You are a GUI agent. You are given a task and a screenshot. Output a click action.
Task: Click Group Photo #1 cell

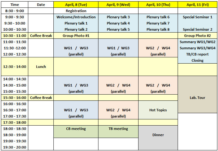click(x=76, y=36)
